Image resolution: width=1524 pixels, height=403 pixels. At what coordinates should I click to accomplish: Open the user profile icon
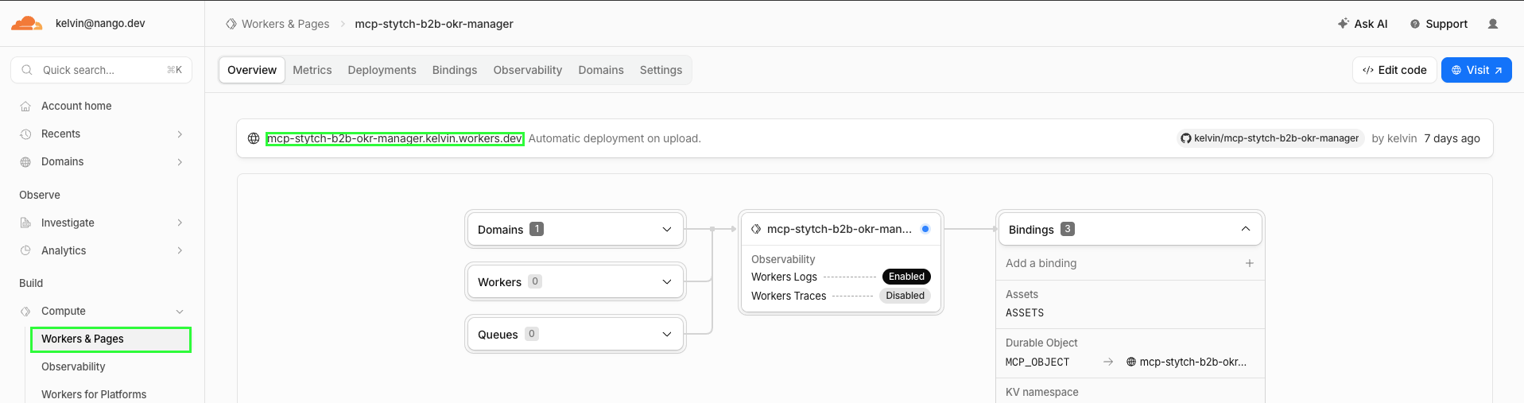click(1493, 24)
